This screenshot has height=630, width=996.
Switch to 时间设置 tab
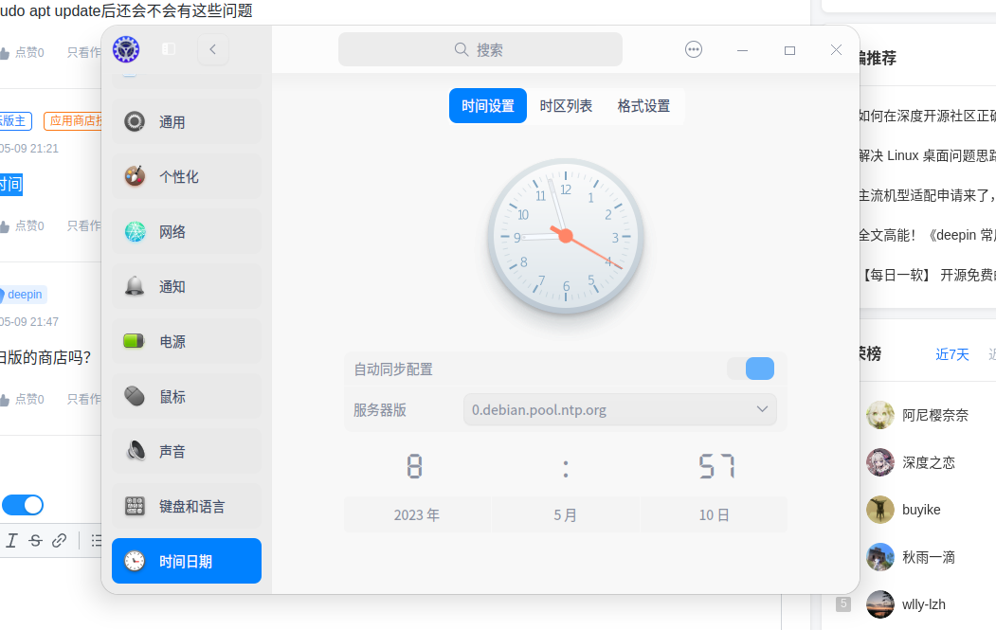[488, 105]
